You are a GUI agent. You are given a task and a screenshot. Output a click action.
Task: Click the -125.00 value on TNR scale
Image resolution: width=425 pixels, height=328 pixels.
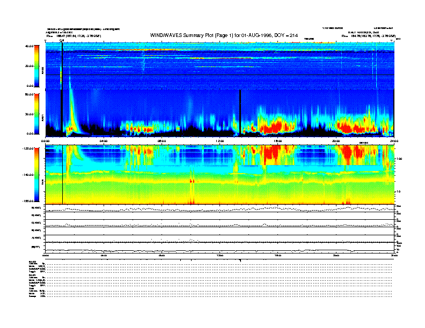[28, 148]
